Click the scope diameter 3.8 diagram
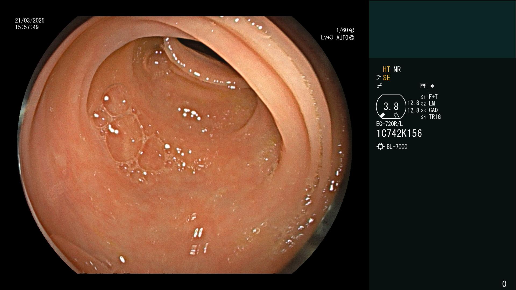This screenshot has width=516, height=290. (391, 107)
